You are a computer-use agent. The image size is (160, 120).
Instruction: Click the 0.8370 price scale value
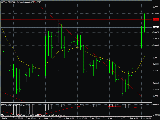coord(156,39)
